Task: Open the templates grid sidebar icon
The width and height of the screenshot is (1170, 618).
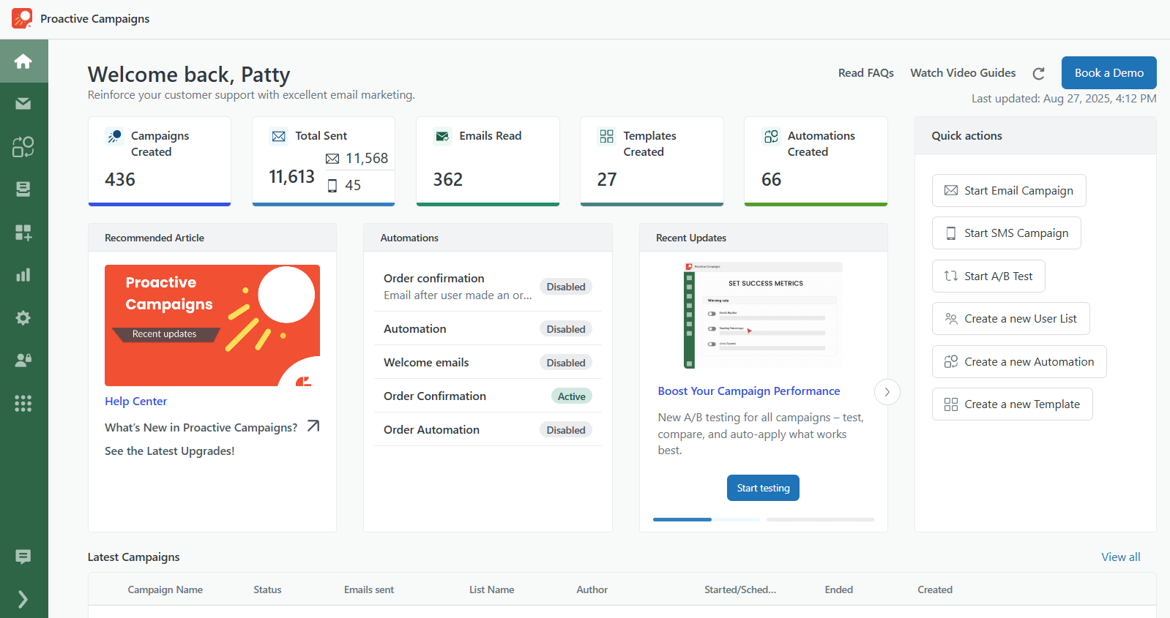Action: point(23,233)
